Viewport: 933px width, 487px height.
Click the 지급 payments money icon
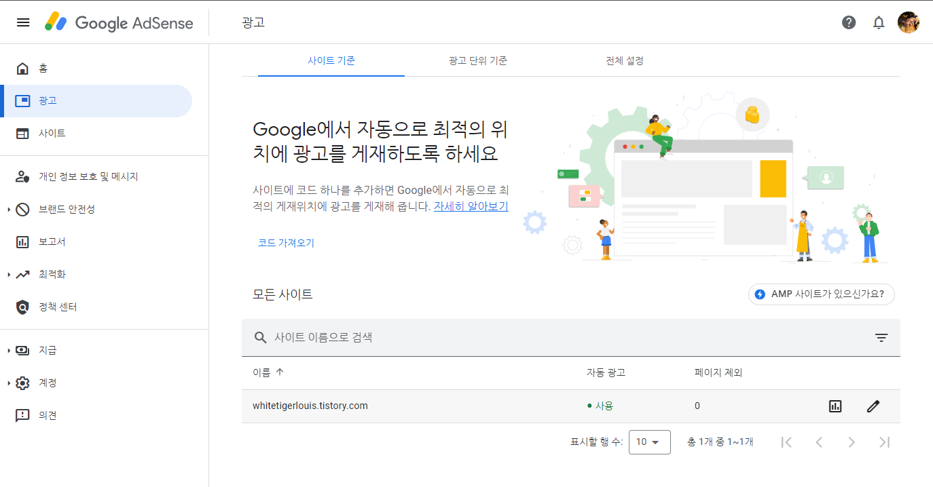tap(22, 351)
